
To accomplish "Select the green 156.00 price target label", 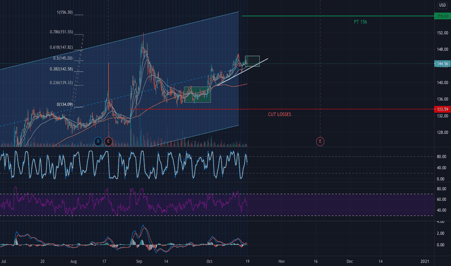I will [442, 16].
